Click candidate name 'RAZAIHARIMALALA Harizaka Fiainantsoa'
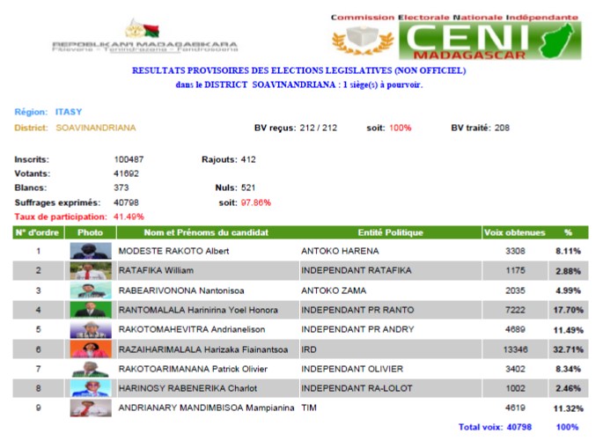This screenshot has width=603, height=441. (x=203, y=349)
